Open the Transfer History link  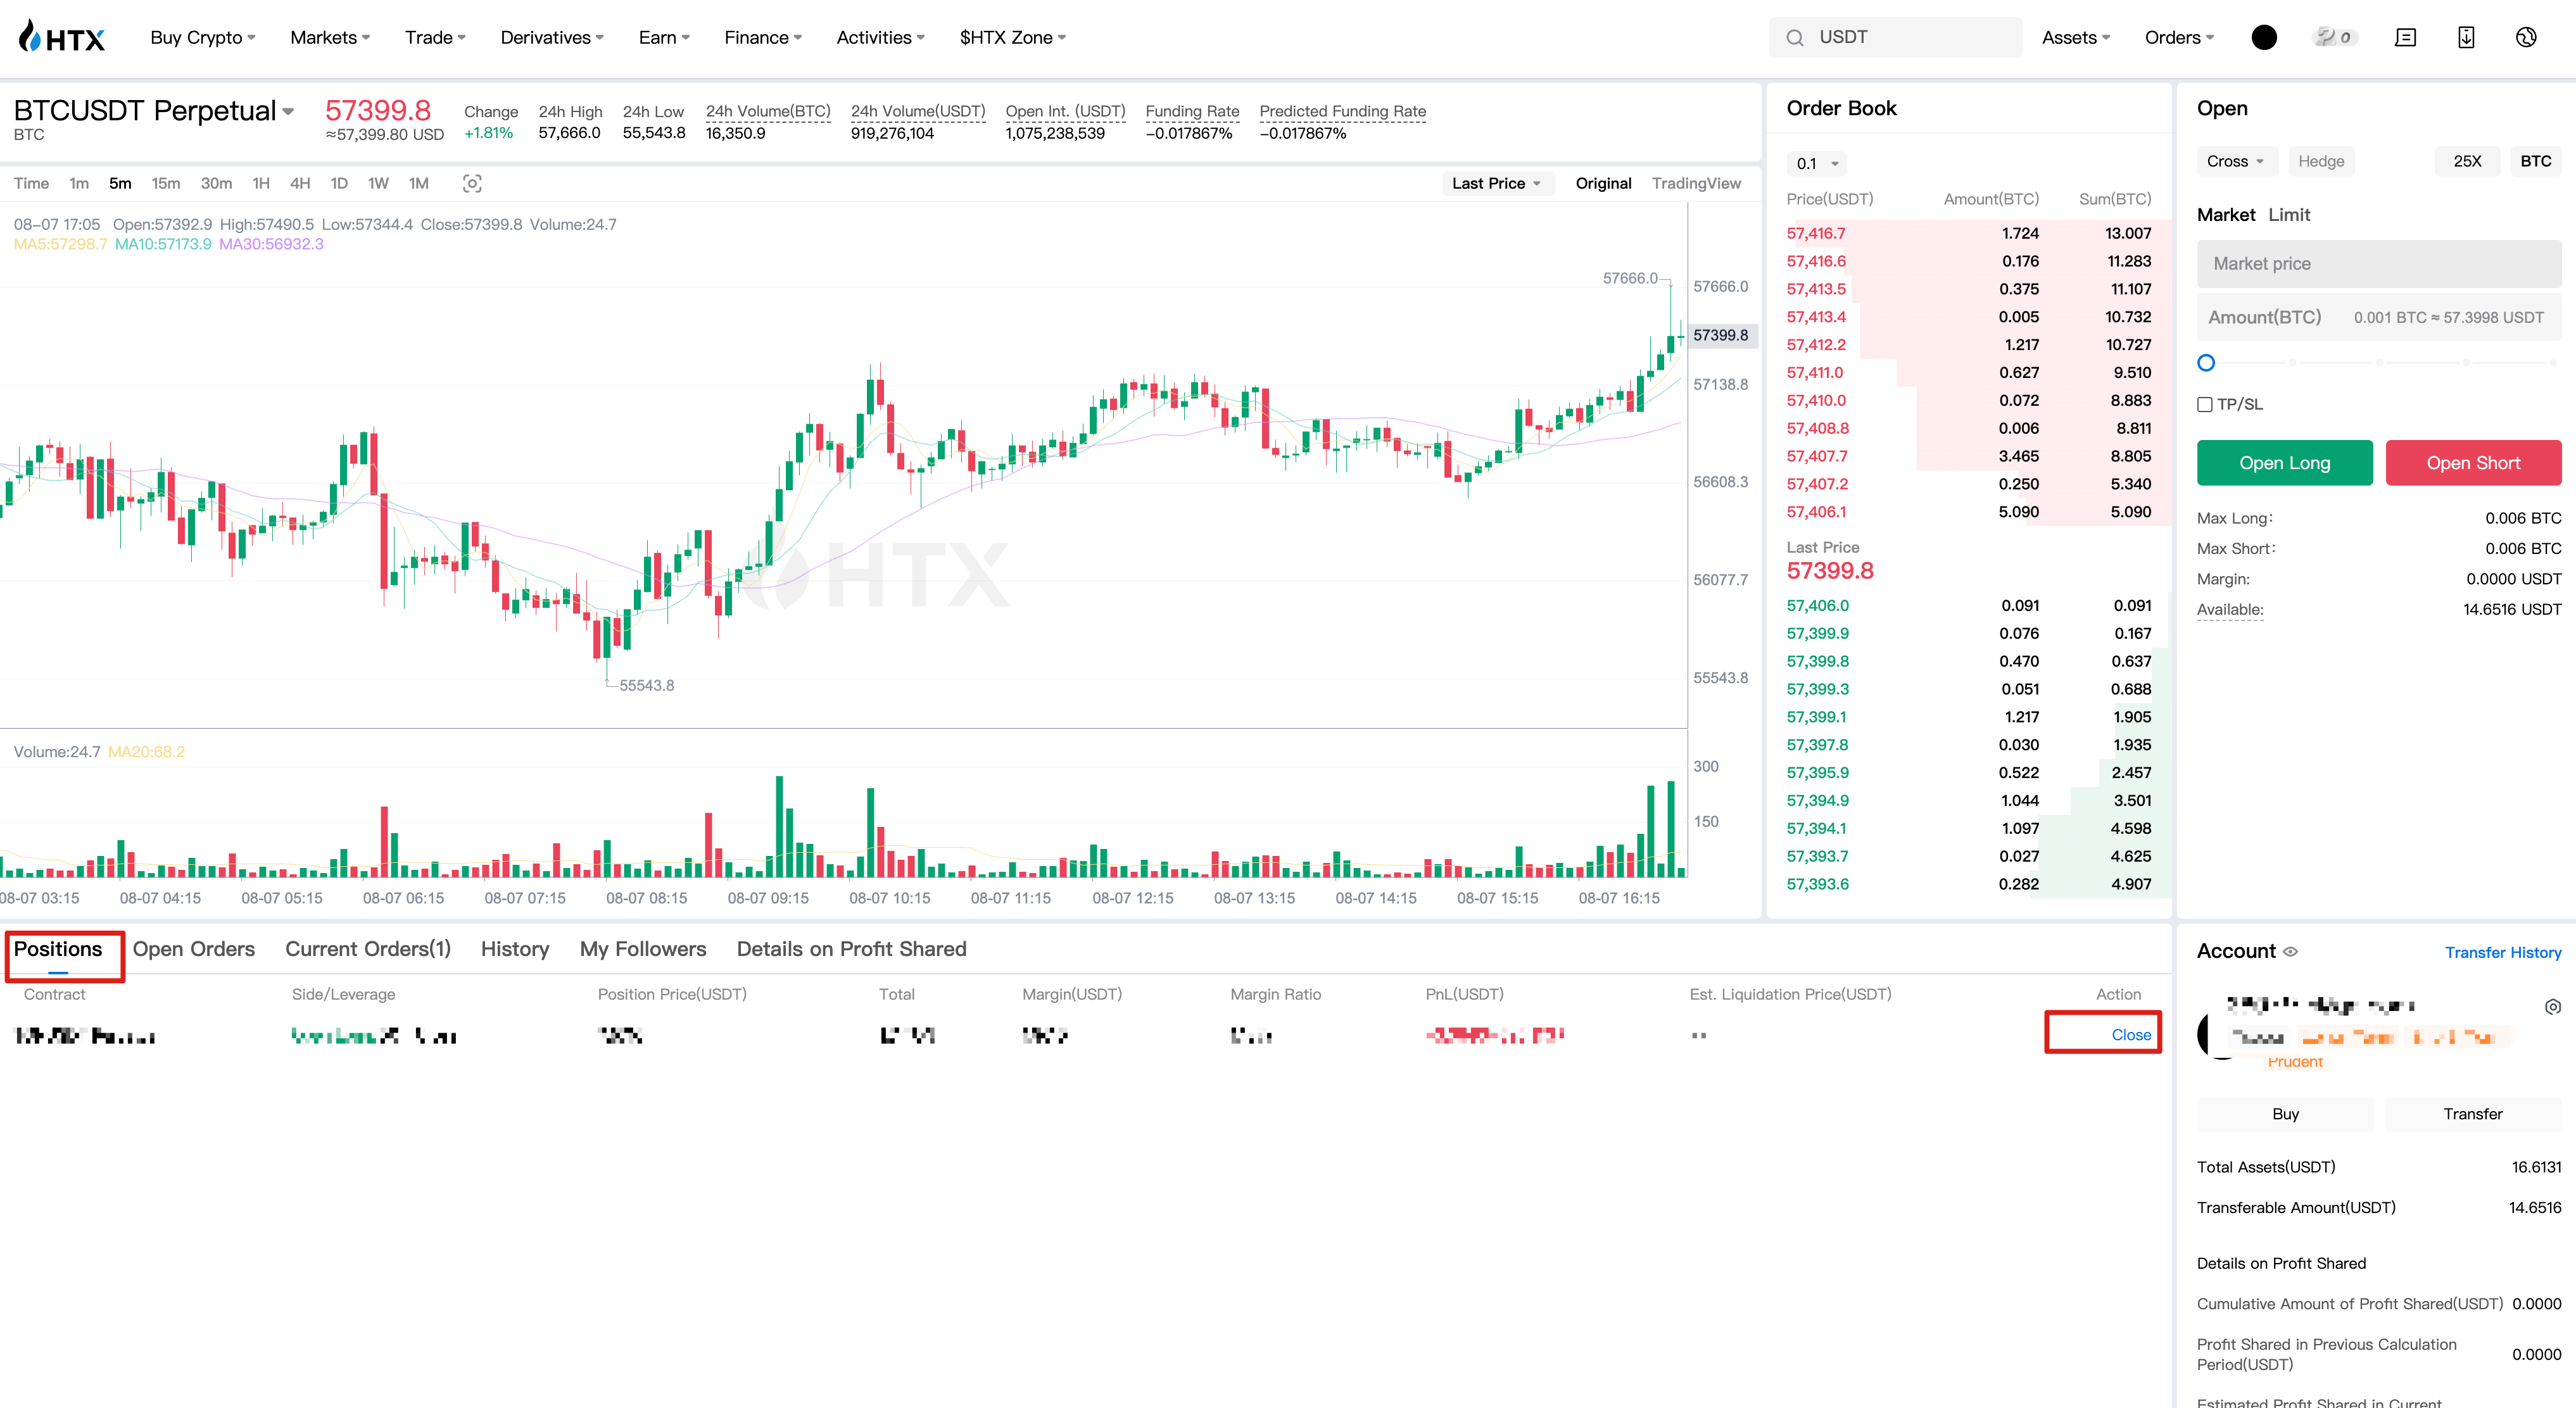2503,953
